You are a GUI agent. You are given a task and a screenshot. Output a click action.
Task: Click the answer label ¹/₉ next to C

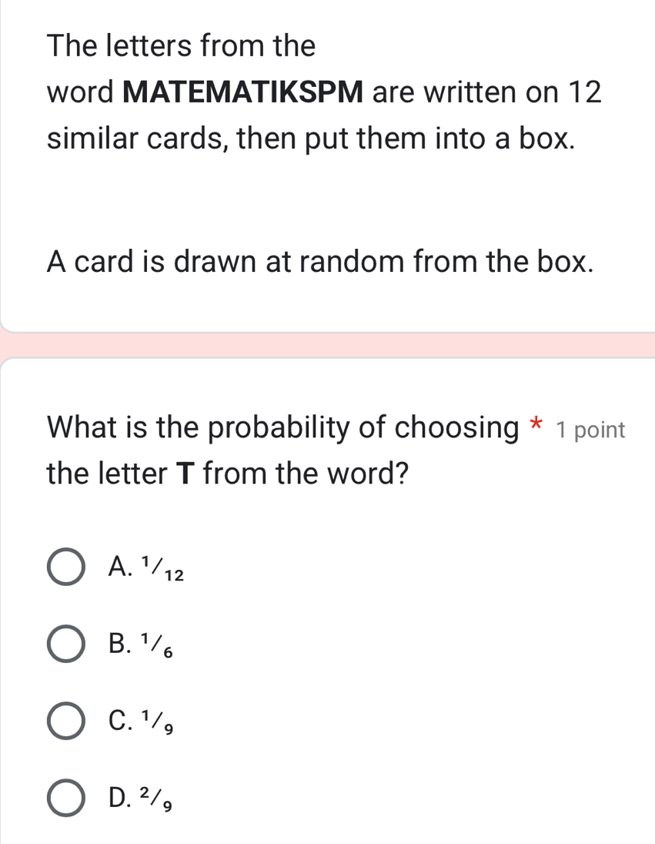[156, 722]
